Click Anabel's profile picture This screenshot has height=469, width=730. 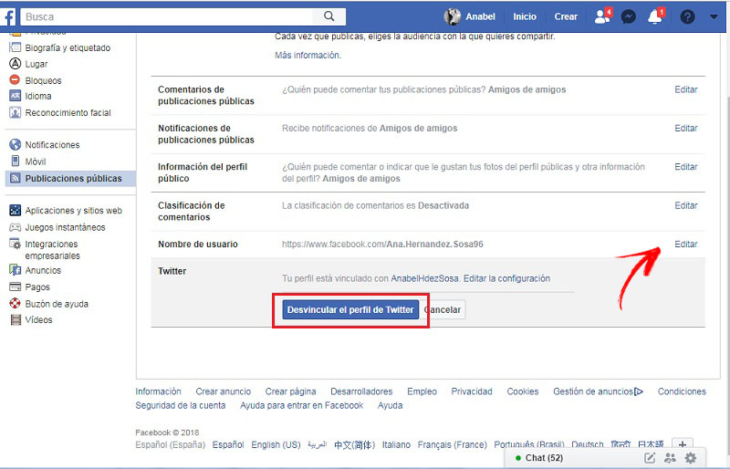pos(452,16)
